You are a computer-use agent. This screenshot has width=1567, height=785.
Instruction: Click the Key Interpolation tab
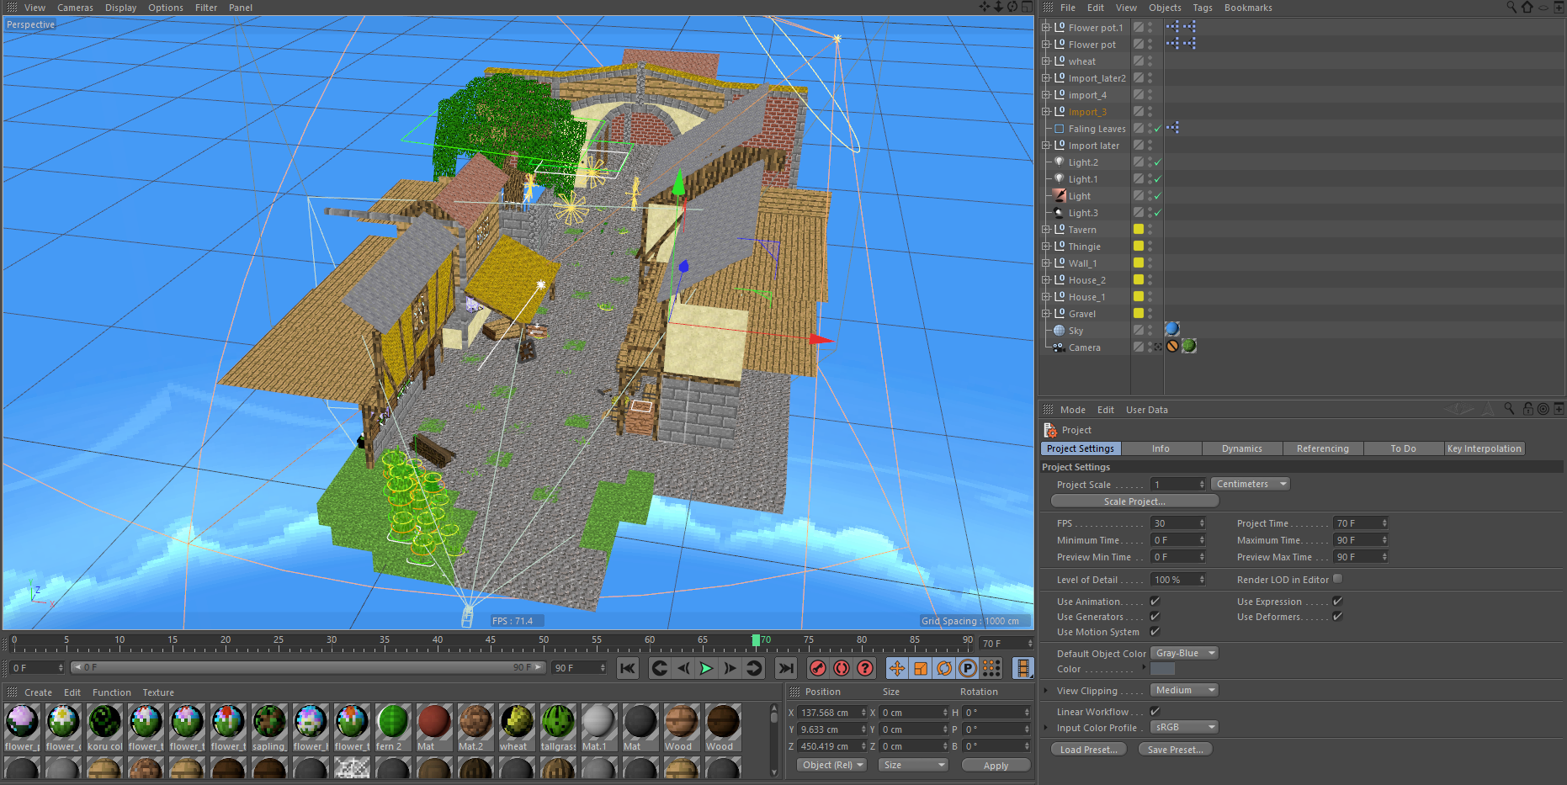[x=1485, y=448]
